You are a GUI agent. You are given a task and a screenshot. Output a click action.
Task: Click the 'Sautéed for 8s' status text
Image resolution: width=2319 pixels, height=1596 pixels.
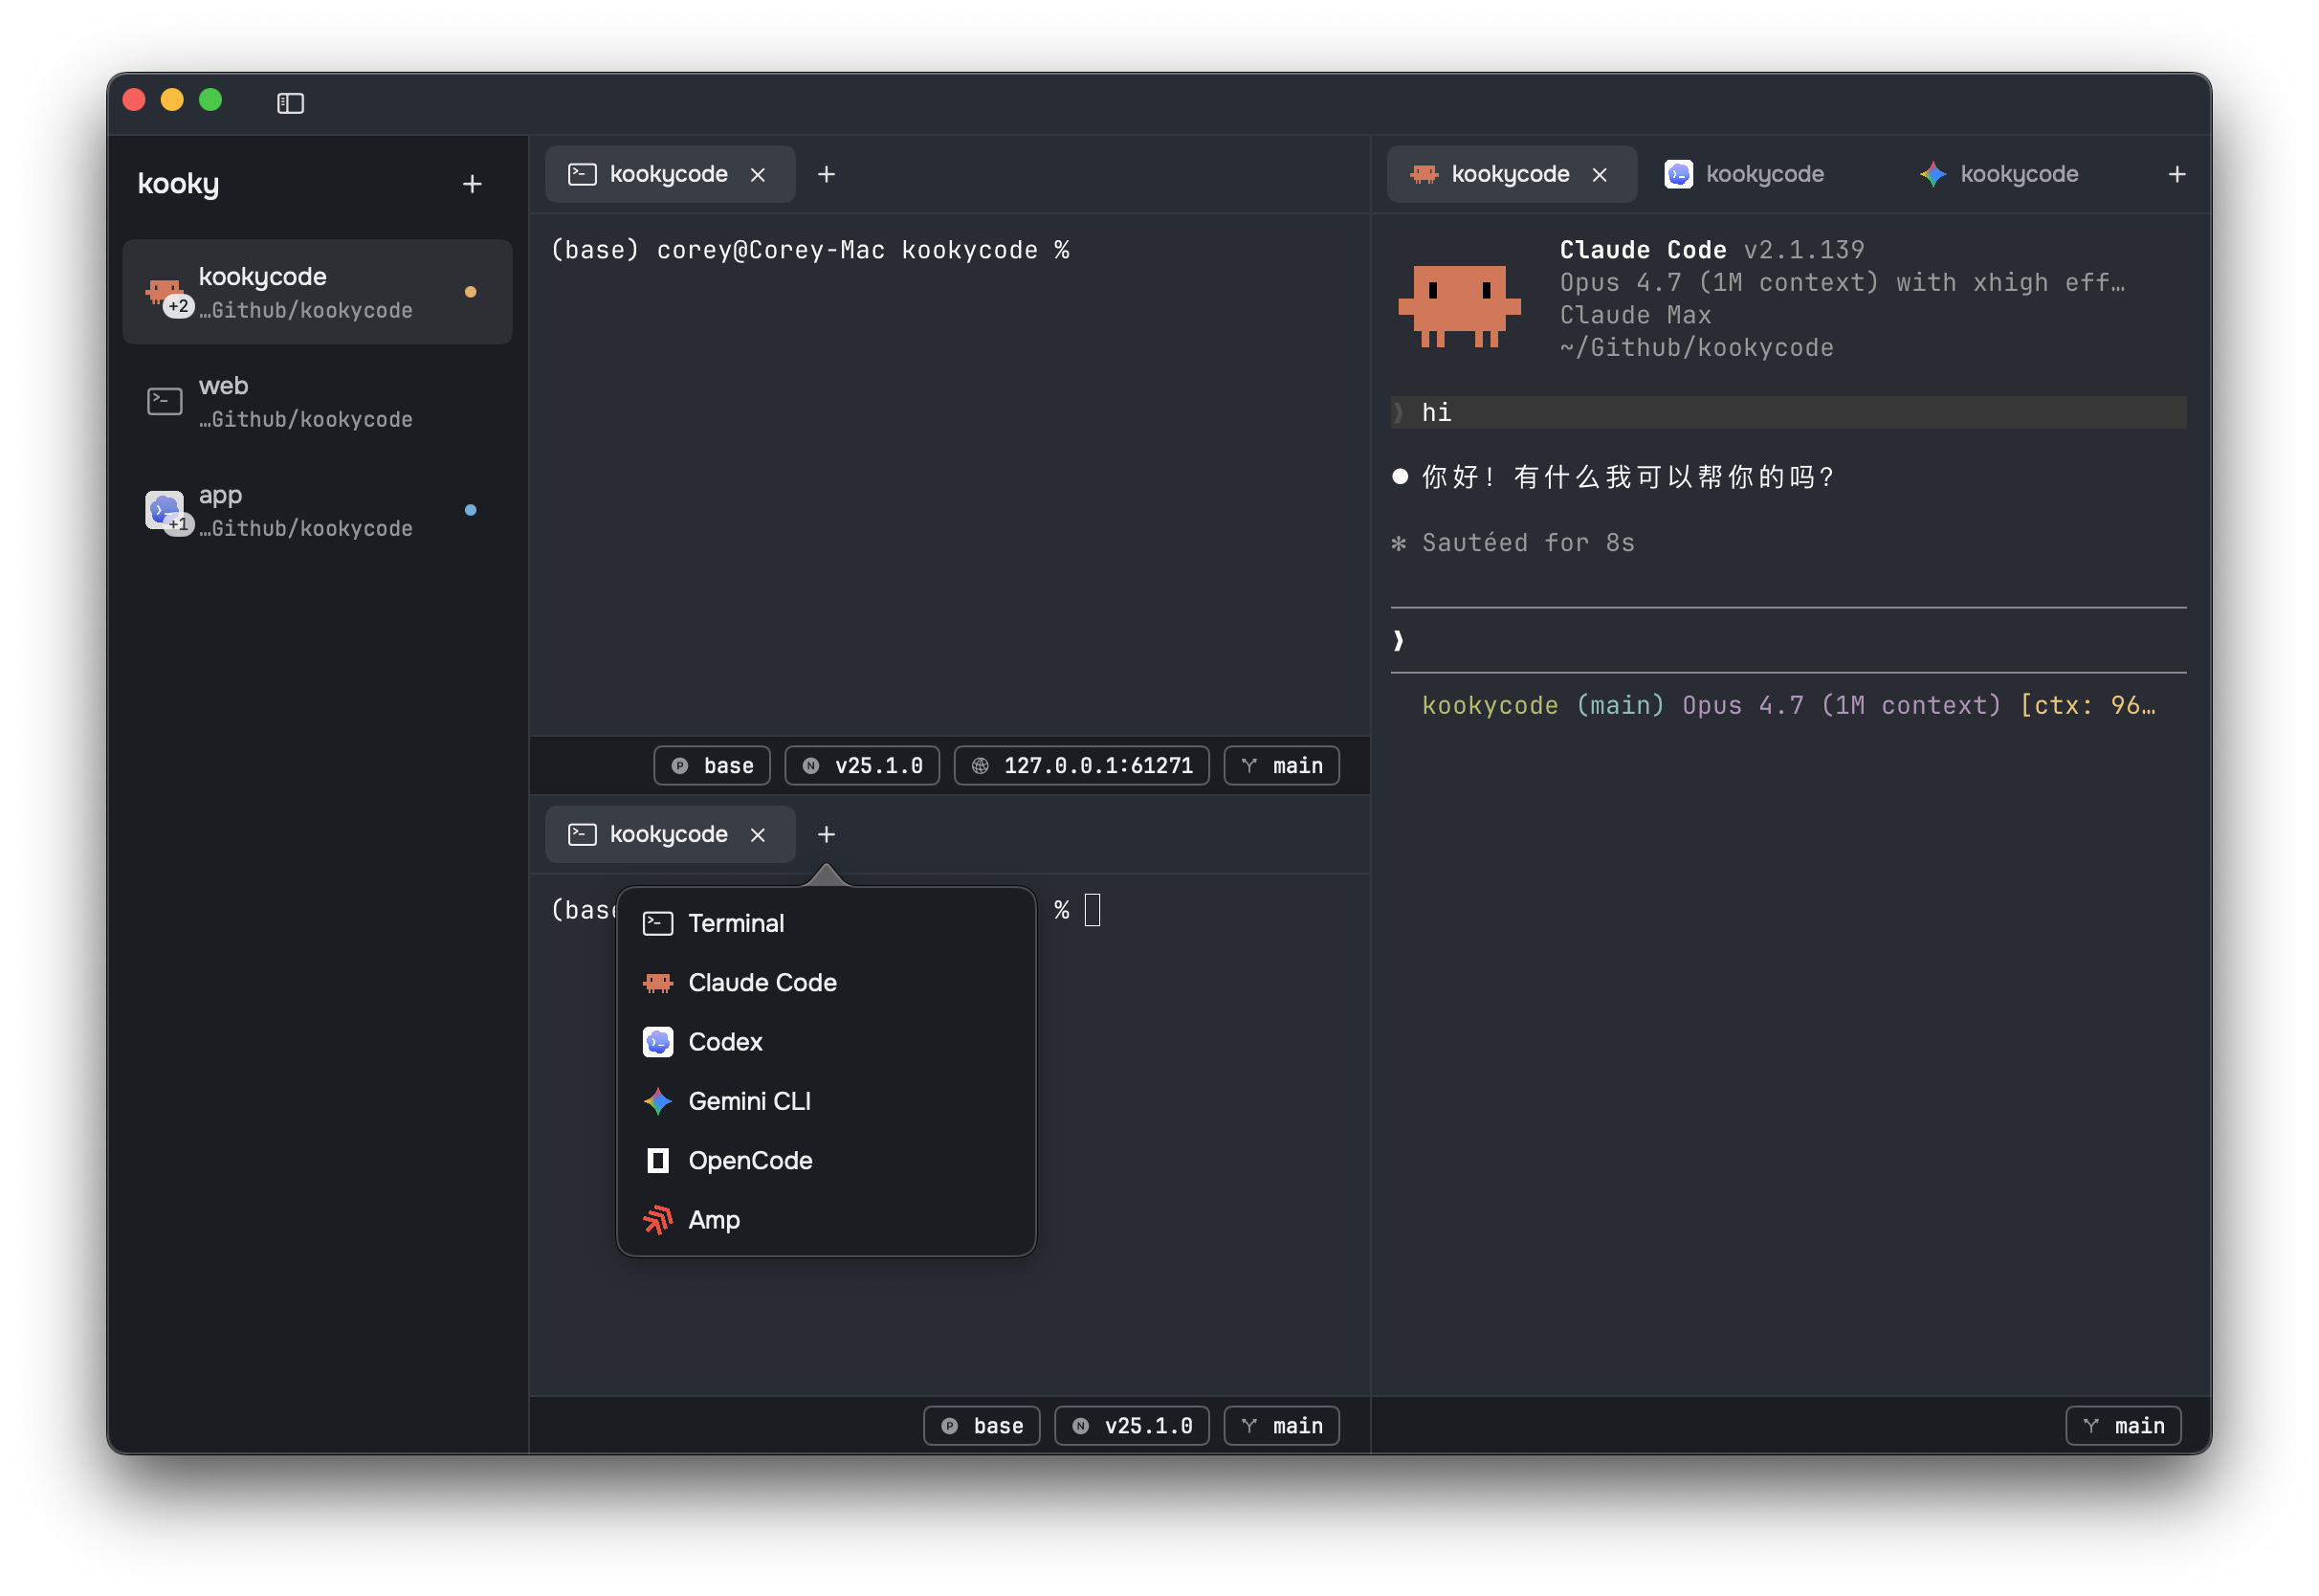(x=1529, y=543)
